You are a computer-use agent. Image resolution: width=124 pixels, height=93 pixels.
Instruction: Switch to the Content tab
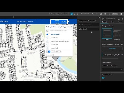104,22
